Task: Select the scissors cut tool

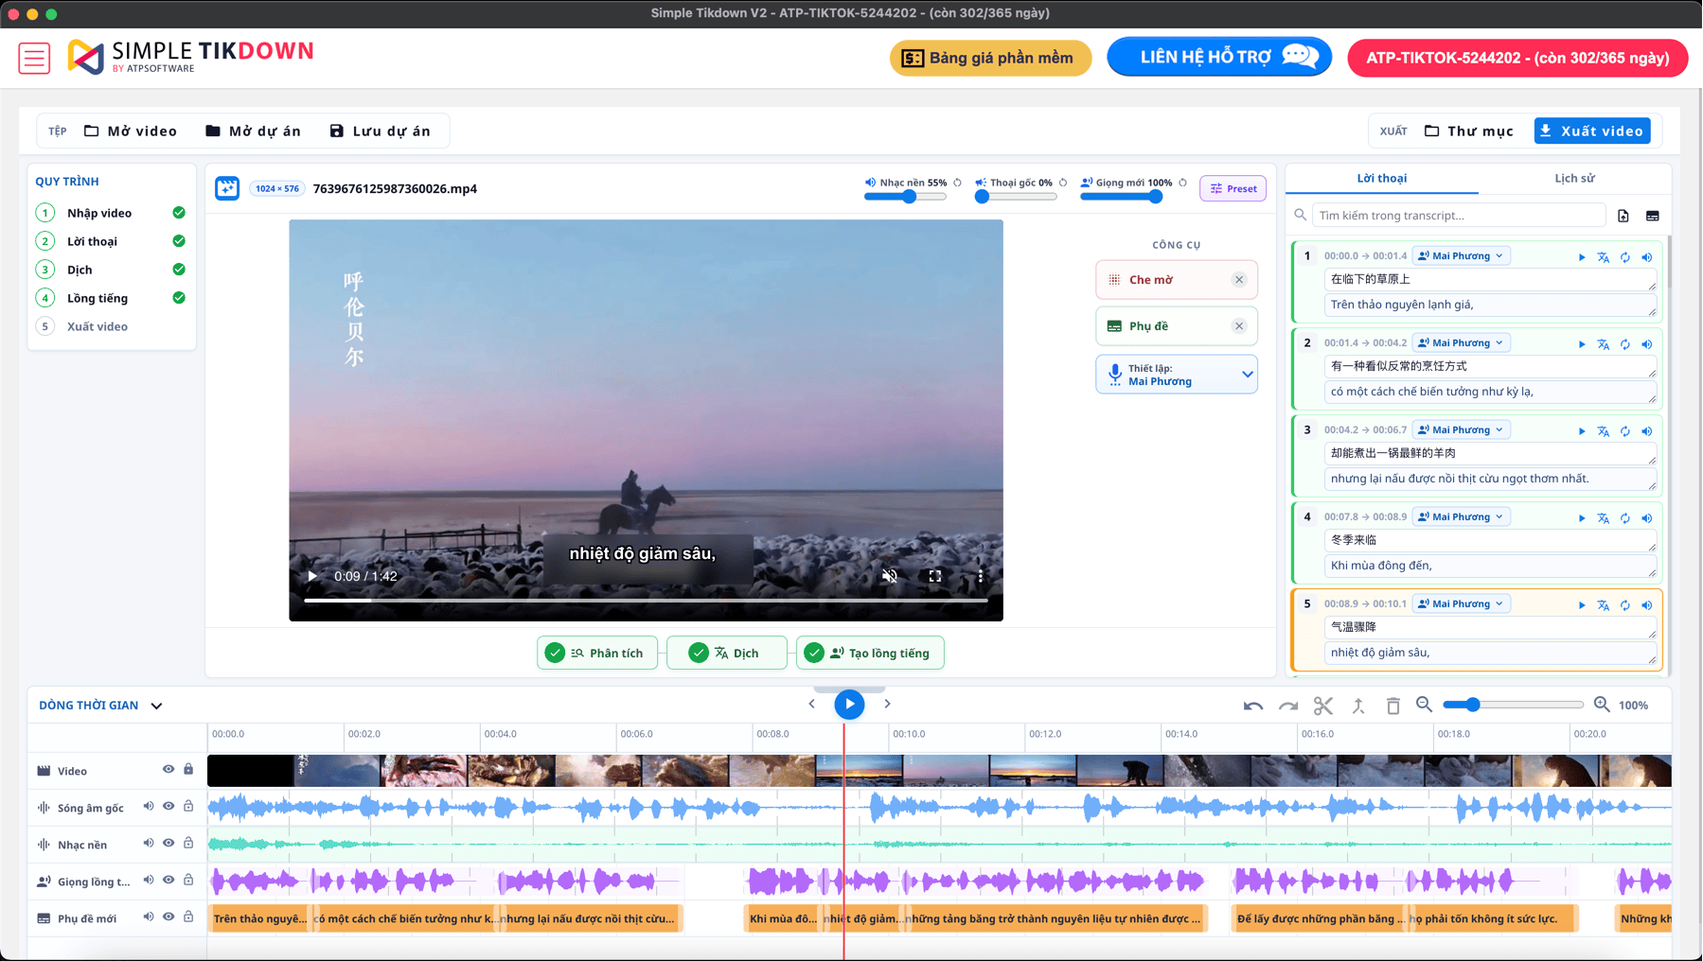Action: 1323,706
